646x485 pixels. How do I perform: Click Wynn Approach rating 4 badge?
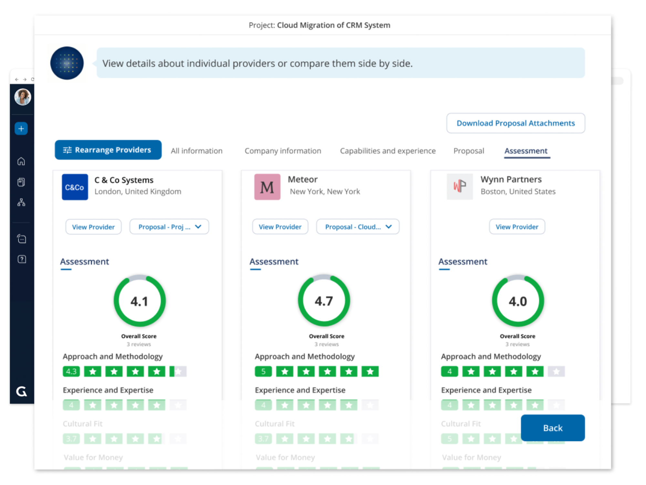[x=450, y=372]
